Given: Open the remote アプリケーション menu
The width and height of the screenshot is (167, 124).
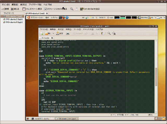Looking at the screenshot, I should pos(37,17).
